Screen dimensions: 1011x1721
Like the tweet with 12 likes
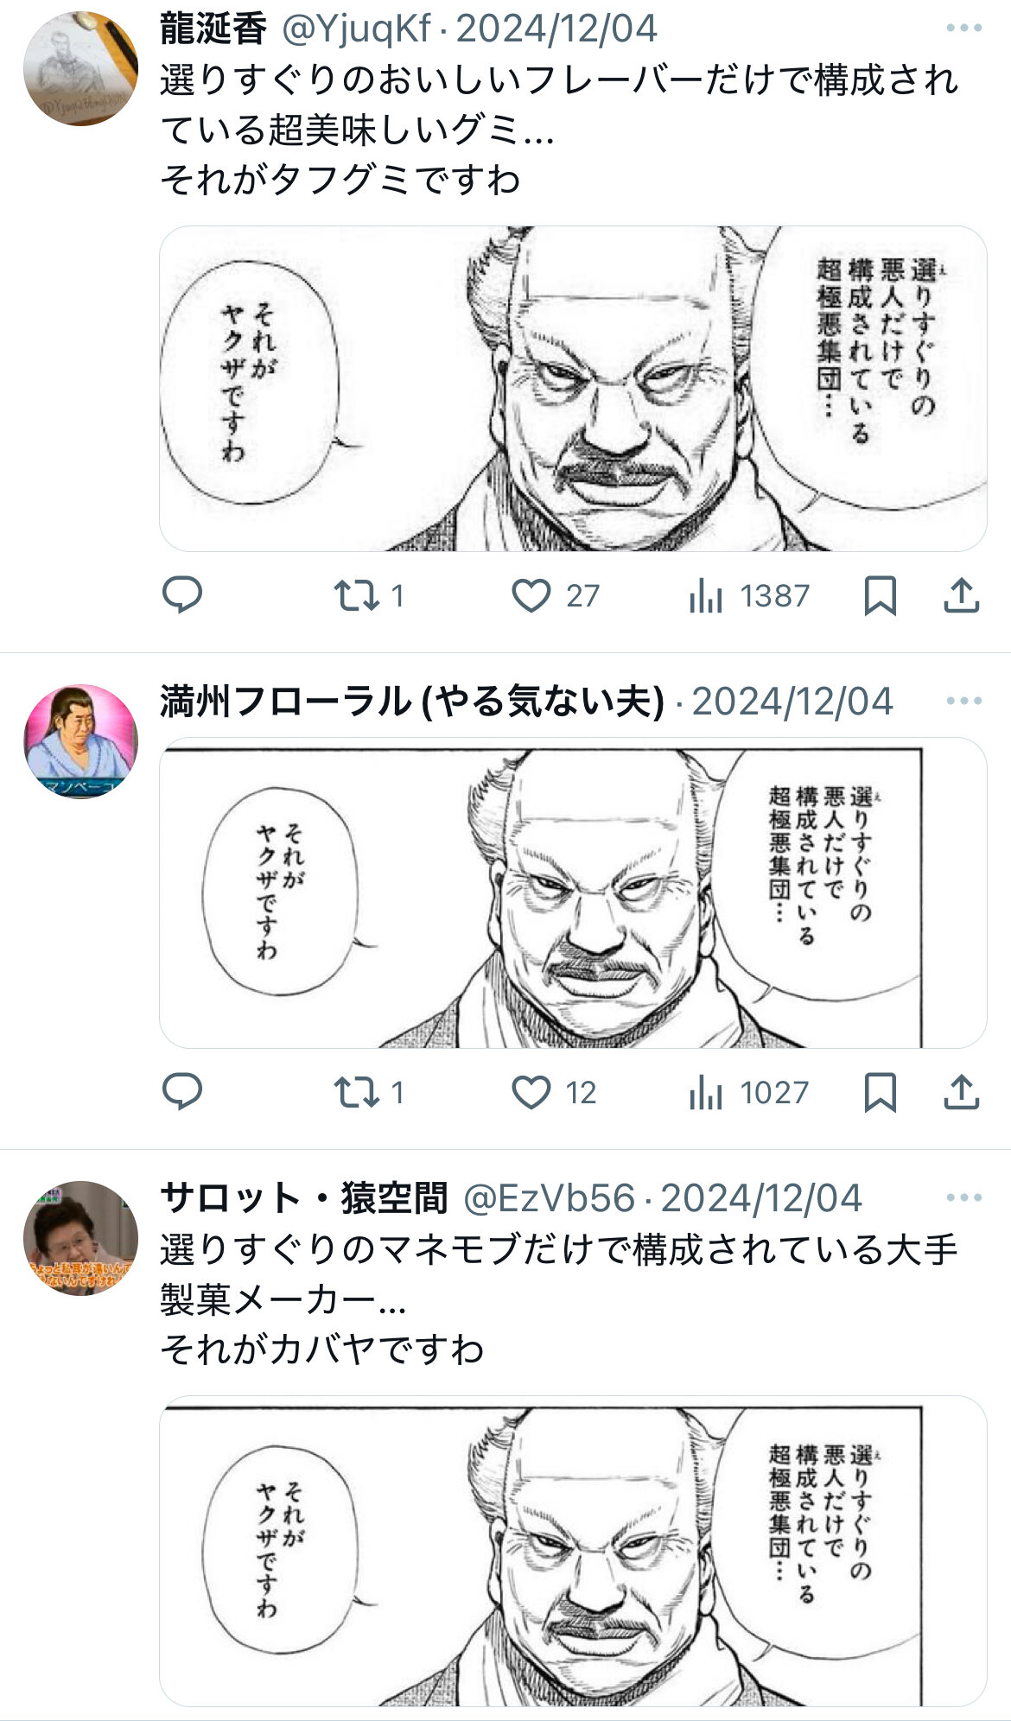tap(554, 1092)
